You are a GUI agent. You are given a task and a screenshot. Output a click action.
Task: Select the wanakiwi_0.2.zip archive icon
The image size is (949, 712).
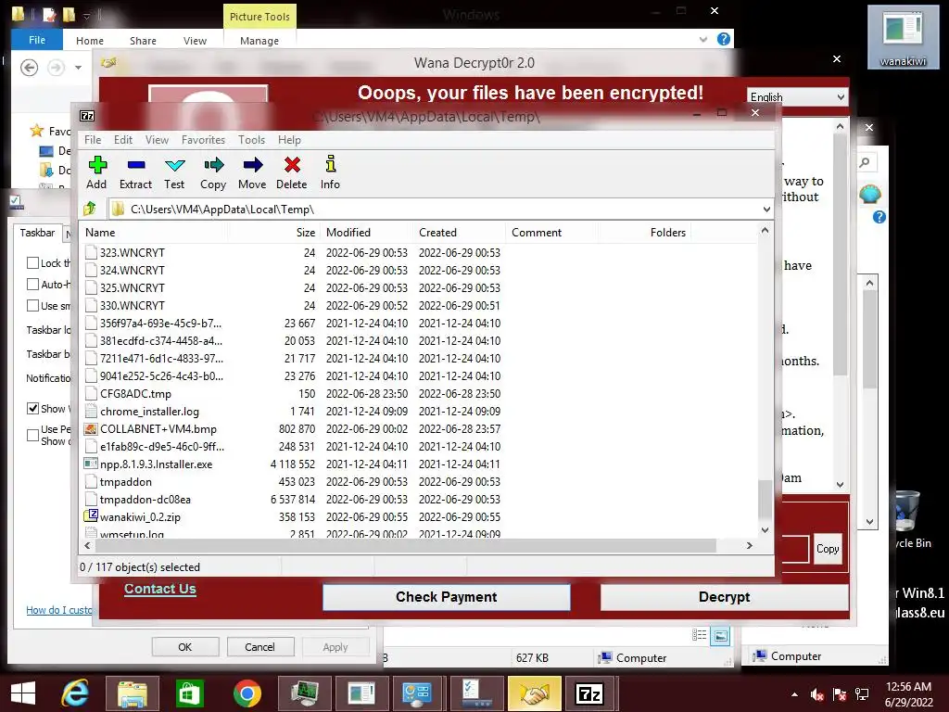pos(91,516)
